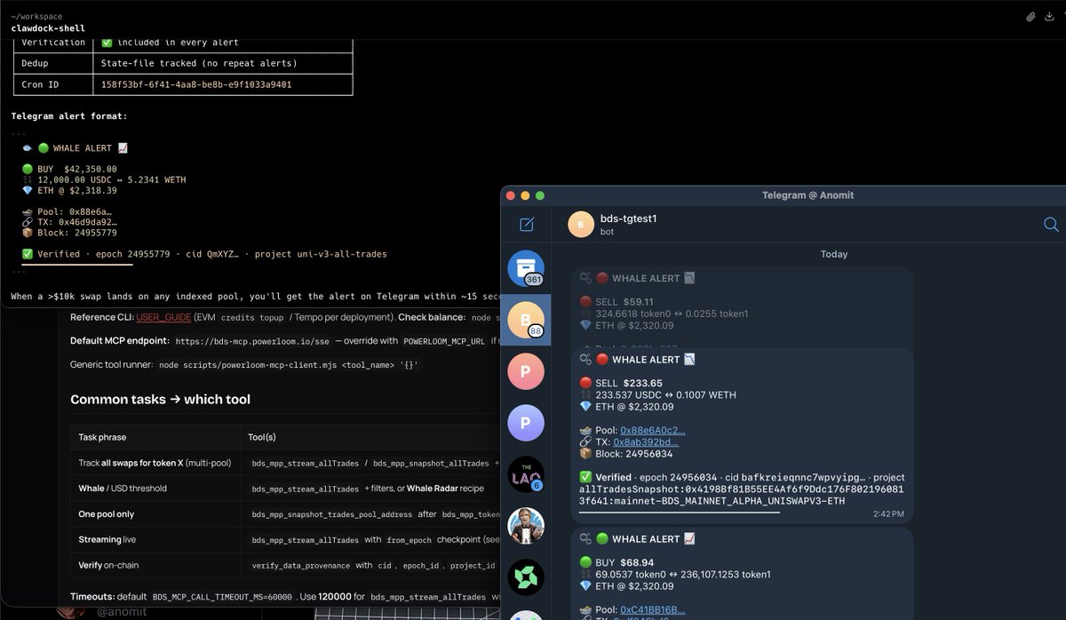
Task: Click POWERLOOM_MCP_URL override variable in docs
Action: click(x=444, y=340)
